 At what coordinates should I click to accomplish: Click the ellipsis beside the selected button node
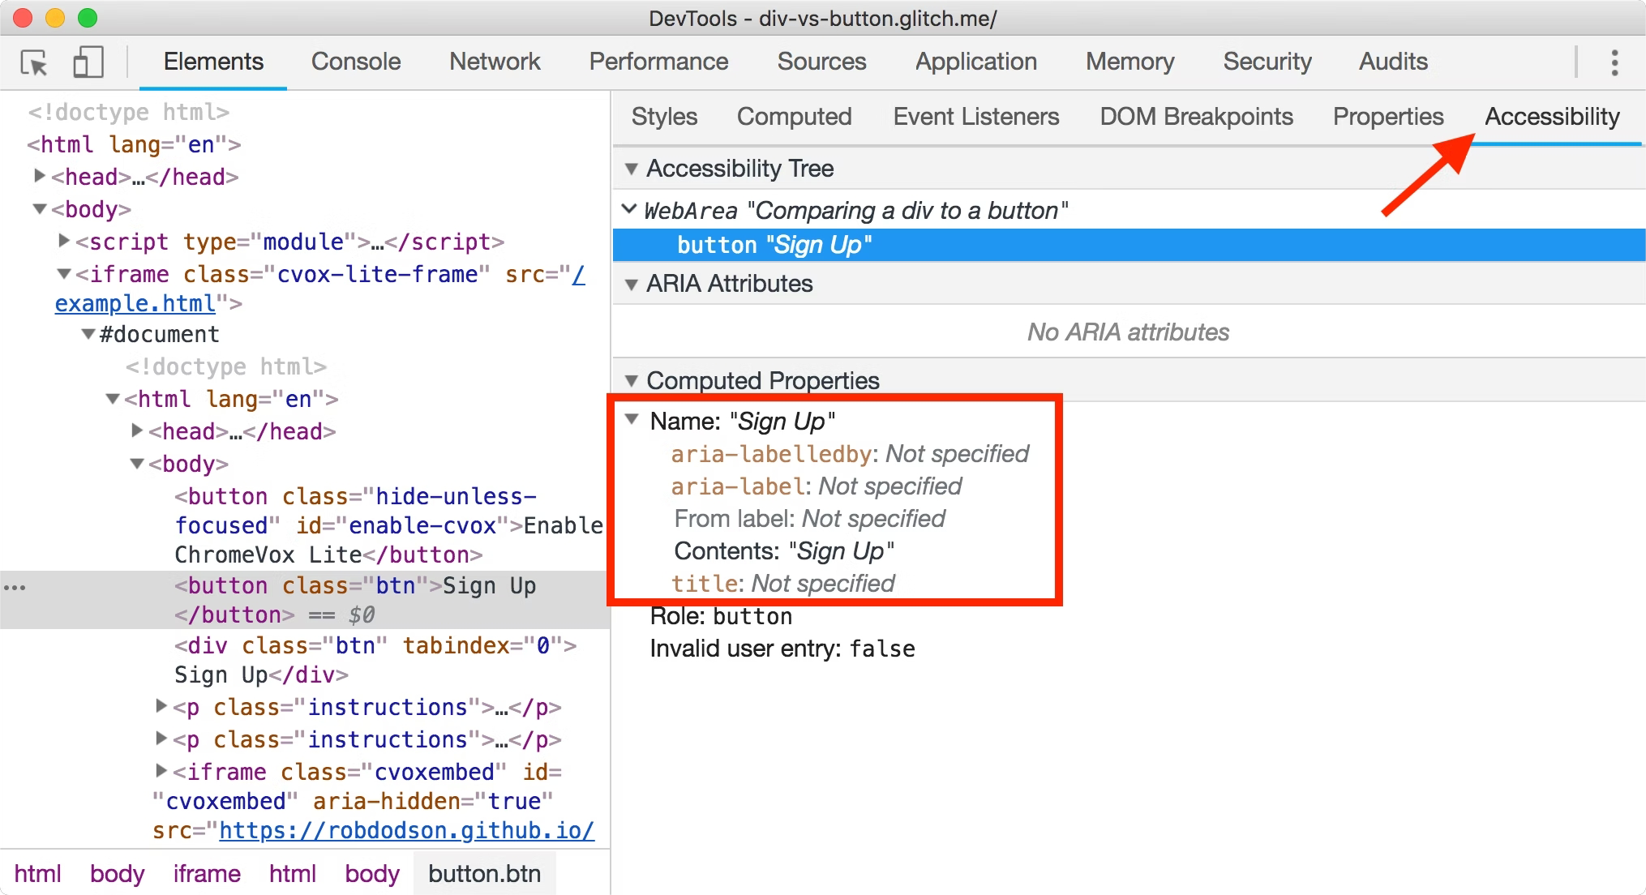click(15, 587)
